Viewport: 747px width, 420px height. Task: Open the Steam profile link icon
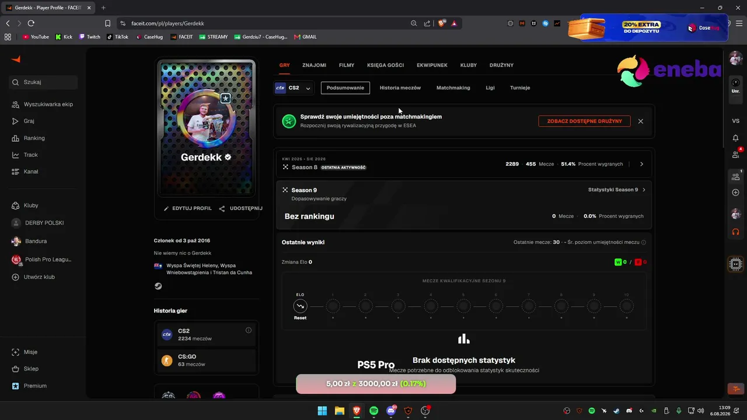tap(158, 286)
